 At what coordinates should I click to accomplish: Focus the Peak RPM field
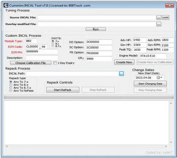tap(168, 50)
